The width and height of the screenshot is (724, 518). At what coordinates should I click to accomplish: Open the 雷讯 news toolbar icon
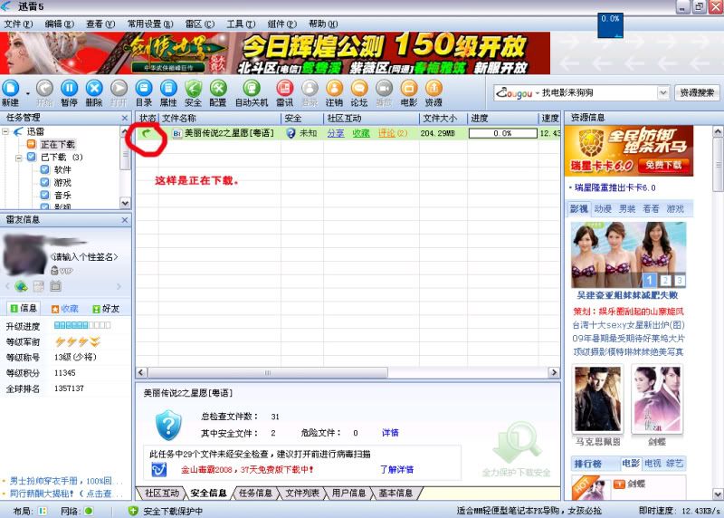click(x=285, y=88)
